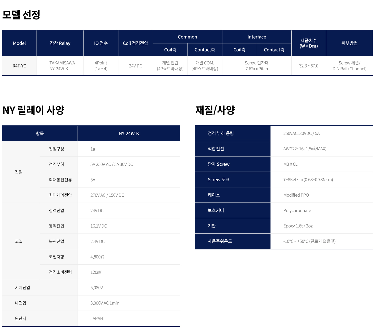Click the '취부방법' header

[x=349, y=43]
